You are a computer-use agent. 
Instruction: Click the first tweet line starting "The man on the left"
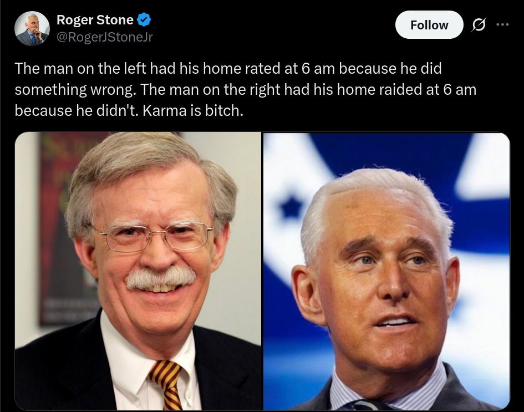(228, 69)
